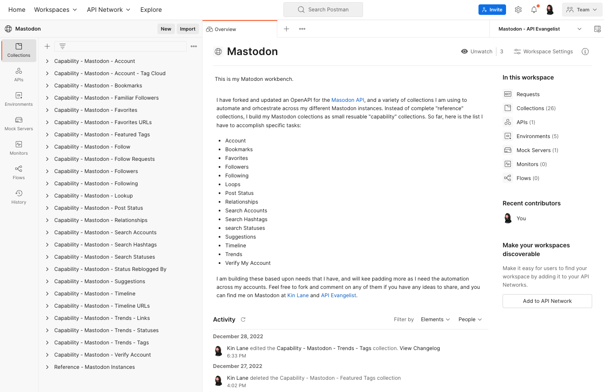Select Capability - Mastodon - Timeline collection
This screenshot has width=604, height=392.
94,294
